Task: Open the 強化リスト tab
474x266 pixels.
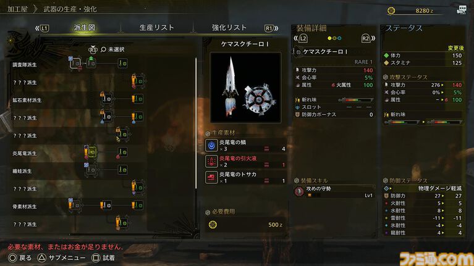Action: pos(229,28)
